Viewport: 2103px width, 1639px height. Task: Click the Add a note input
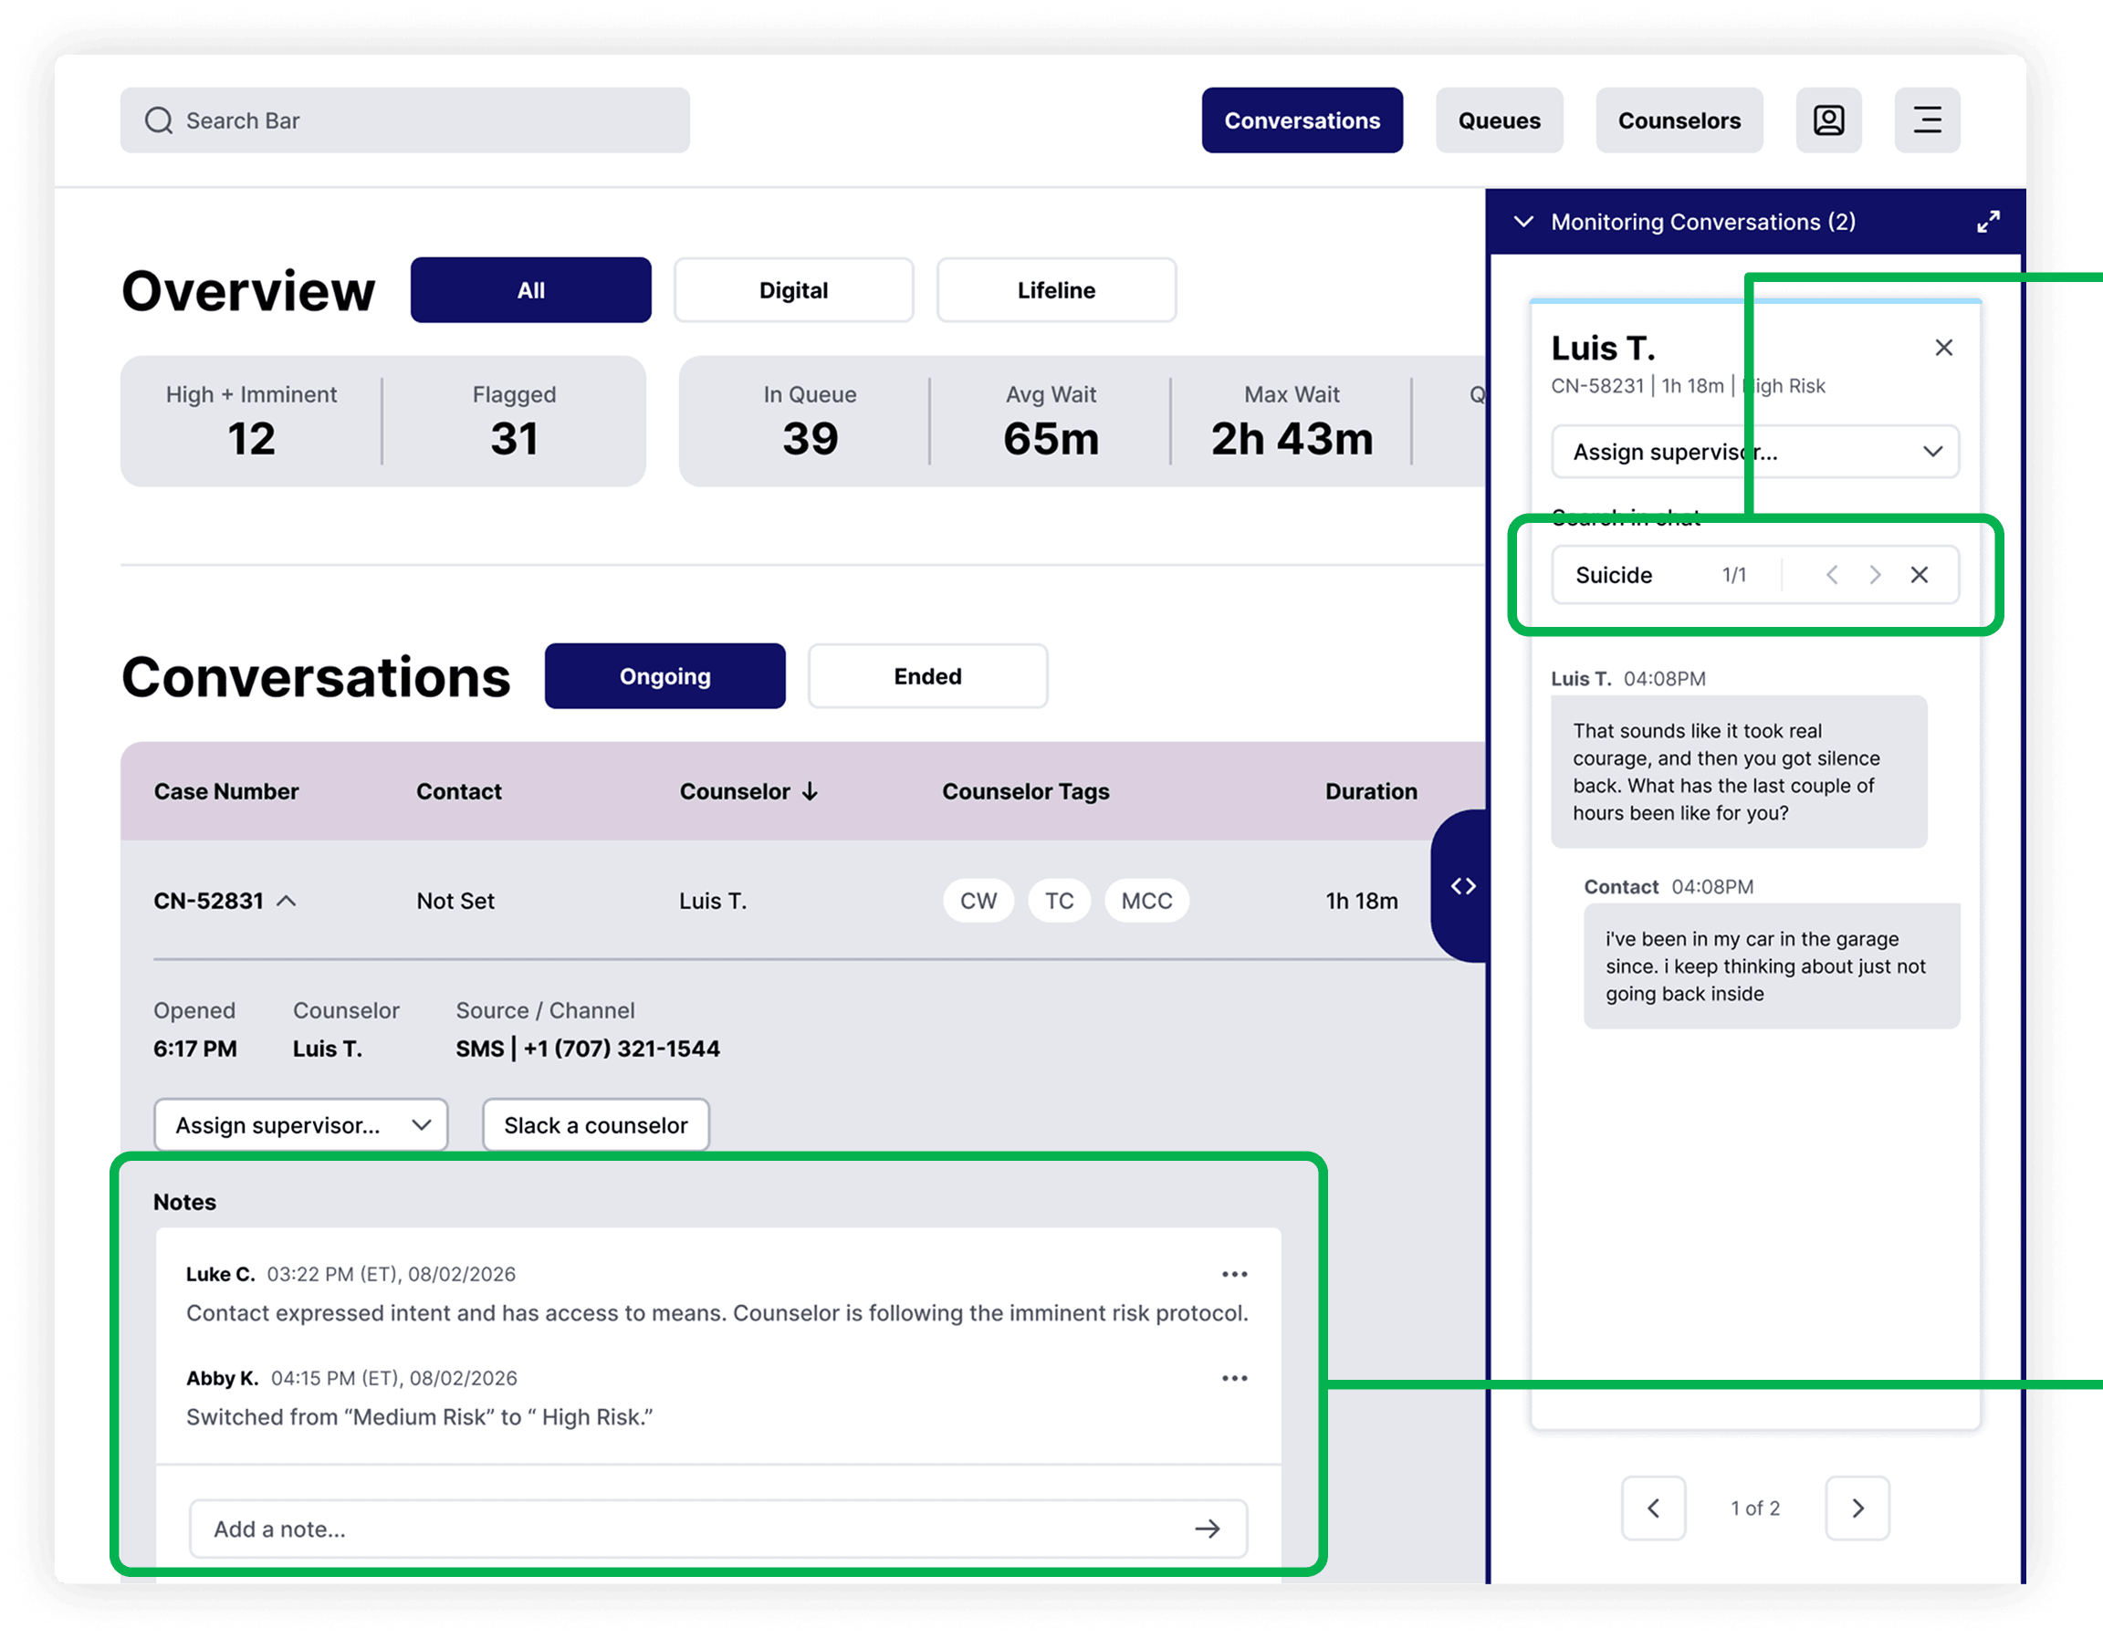(718, 1529)
